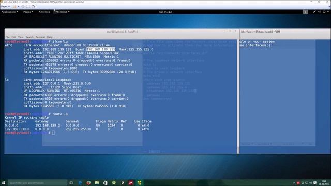Click the Windows Start button

click(4, 183)
